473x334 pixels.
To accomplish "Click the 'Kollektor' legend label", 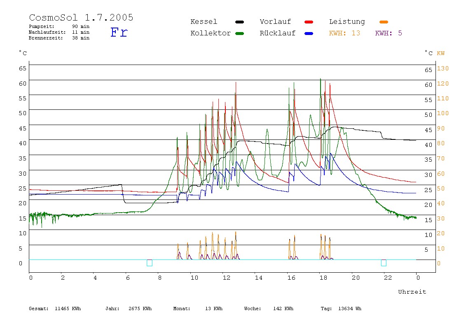I will pyautogui.click(x=211, y=33).
